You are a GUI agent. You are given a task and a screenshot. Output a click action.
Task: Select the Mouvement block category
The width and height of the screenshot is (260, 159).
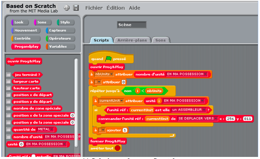pos(26,30)
